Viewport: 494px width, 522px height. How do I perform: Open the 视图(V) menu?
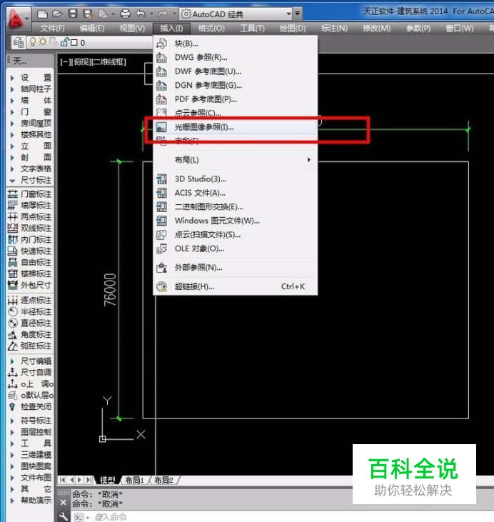(132, 29)
